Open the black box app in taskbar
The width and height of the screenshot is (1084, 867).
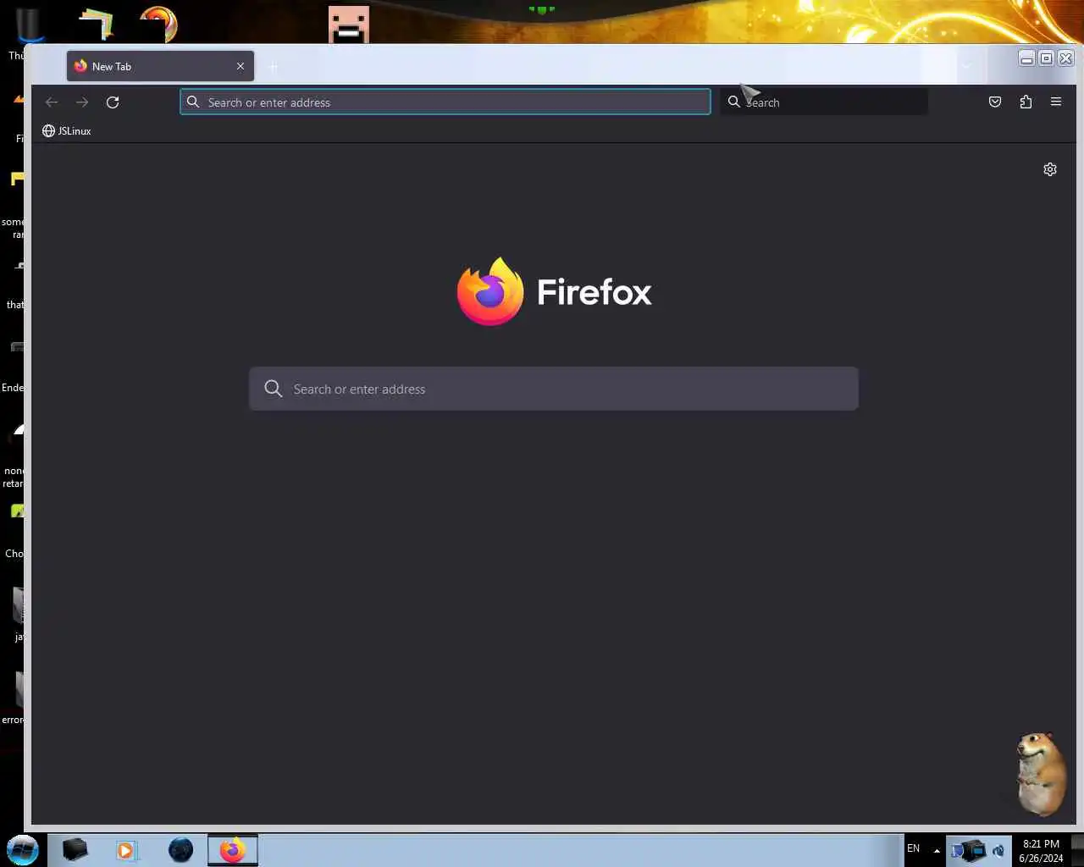75,849
